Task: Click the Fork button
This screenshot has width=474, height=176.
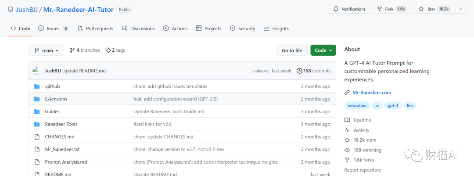Action: [x=392, y=9]
